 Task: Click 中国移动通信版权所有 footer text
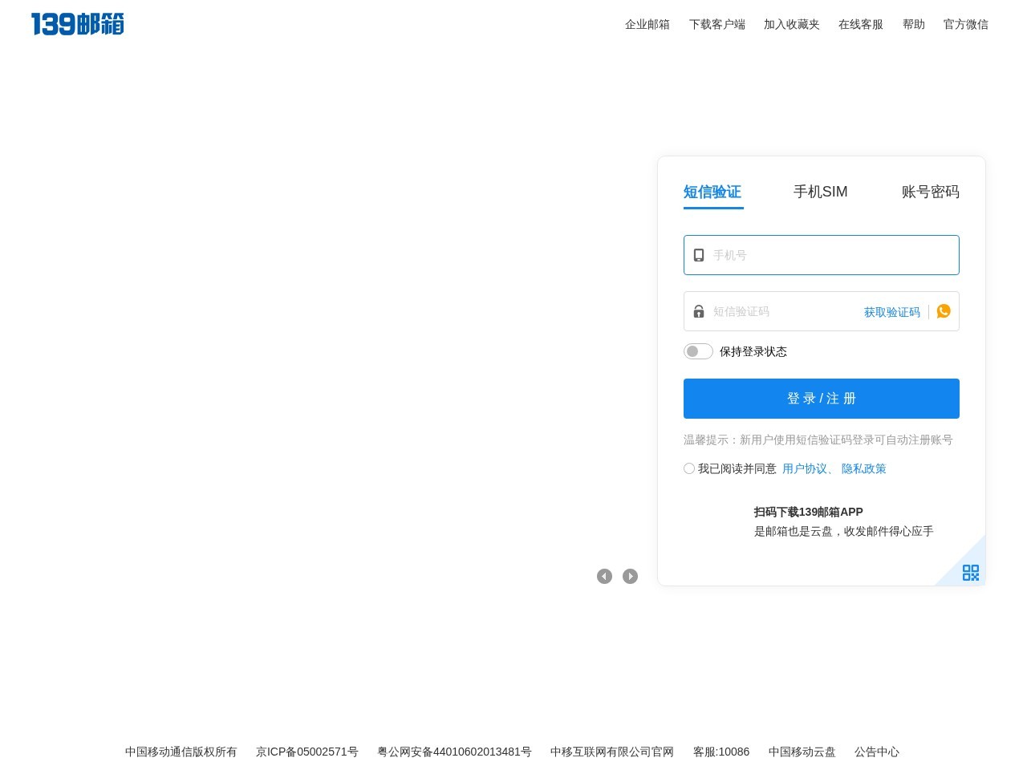click(181, 752)
